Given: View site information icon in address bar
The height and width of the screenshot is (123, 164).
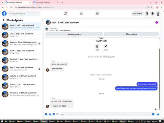Looking at the screenshot, I should 16,8.
